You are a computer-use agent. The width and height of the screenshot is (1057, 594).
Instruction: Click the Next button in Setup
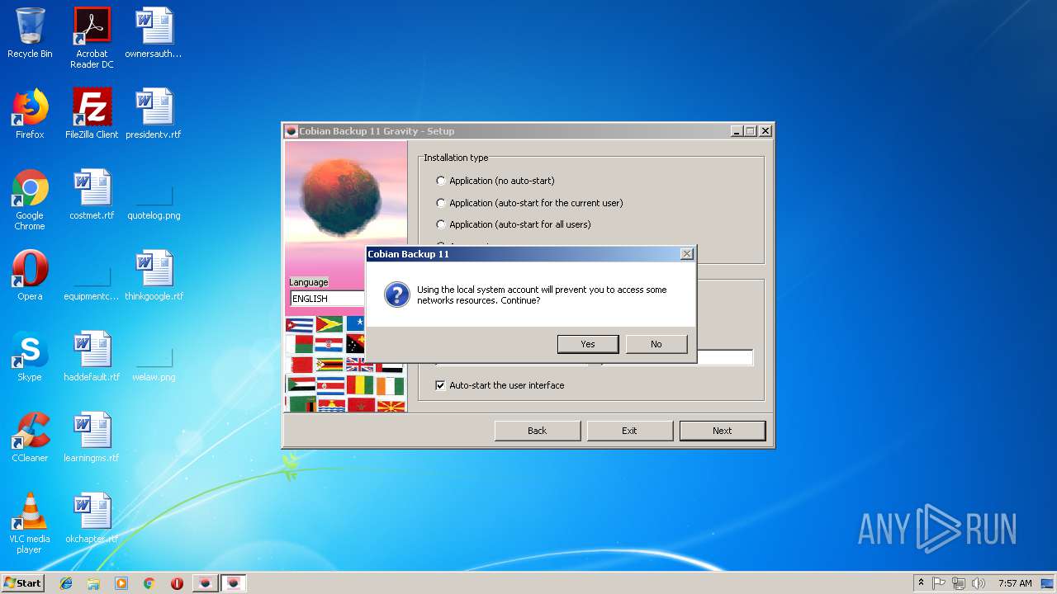pyautogui.click(x=723, y=431)
